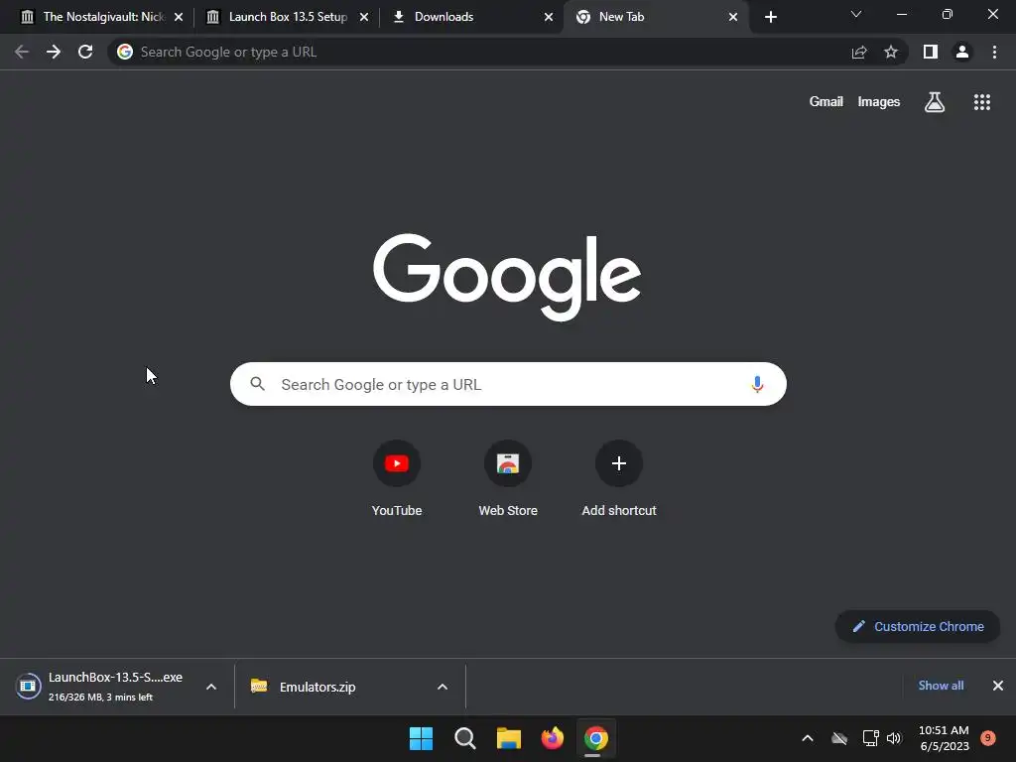The width and height of the screenshot is (1016, 762).
Task: Open File Explorer from taskbar
Action: point(509,738)
